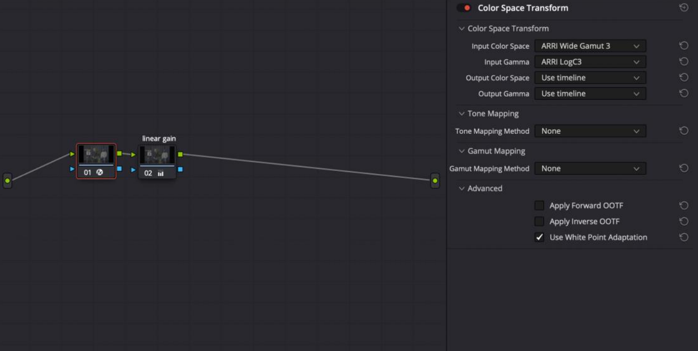
Task: Click the blue key output of node 01
Action: point(119,169)
